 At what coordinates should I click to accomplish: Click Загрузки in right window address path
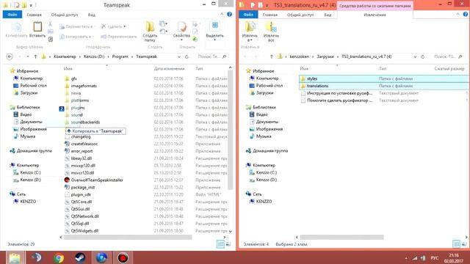(x=325, y=56)
